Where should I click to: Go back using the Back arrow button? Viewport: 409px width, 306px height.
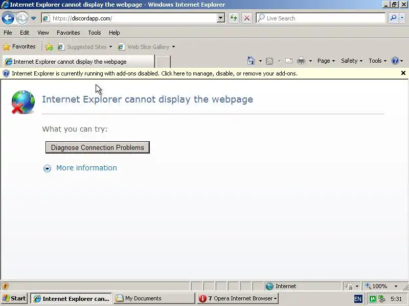coord(8,18)
